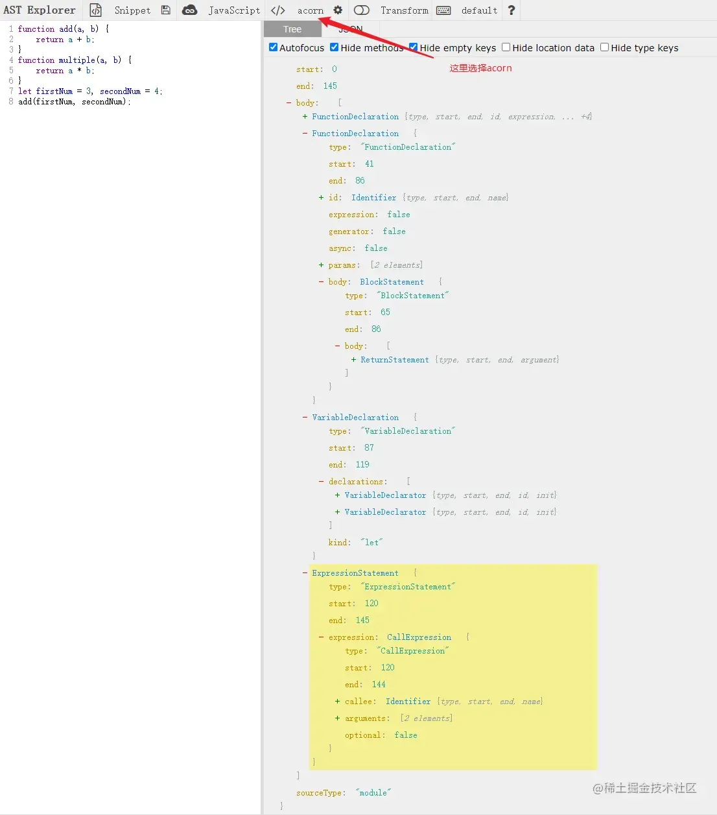Open parser settings gear icon
Image resolution: width=717 pixels, height=815 pixels.
click(x=338, y=10)
